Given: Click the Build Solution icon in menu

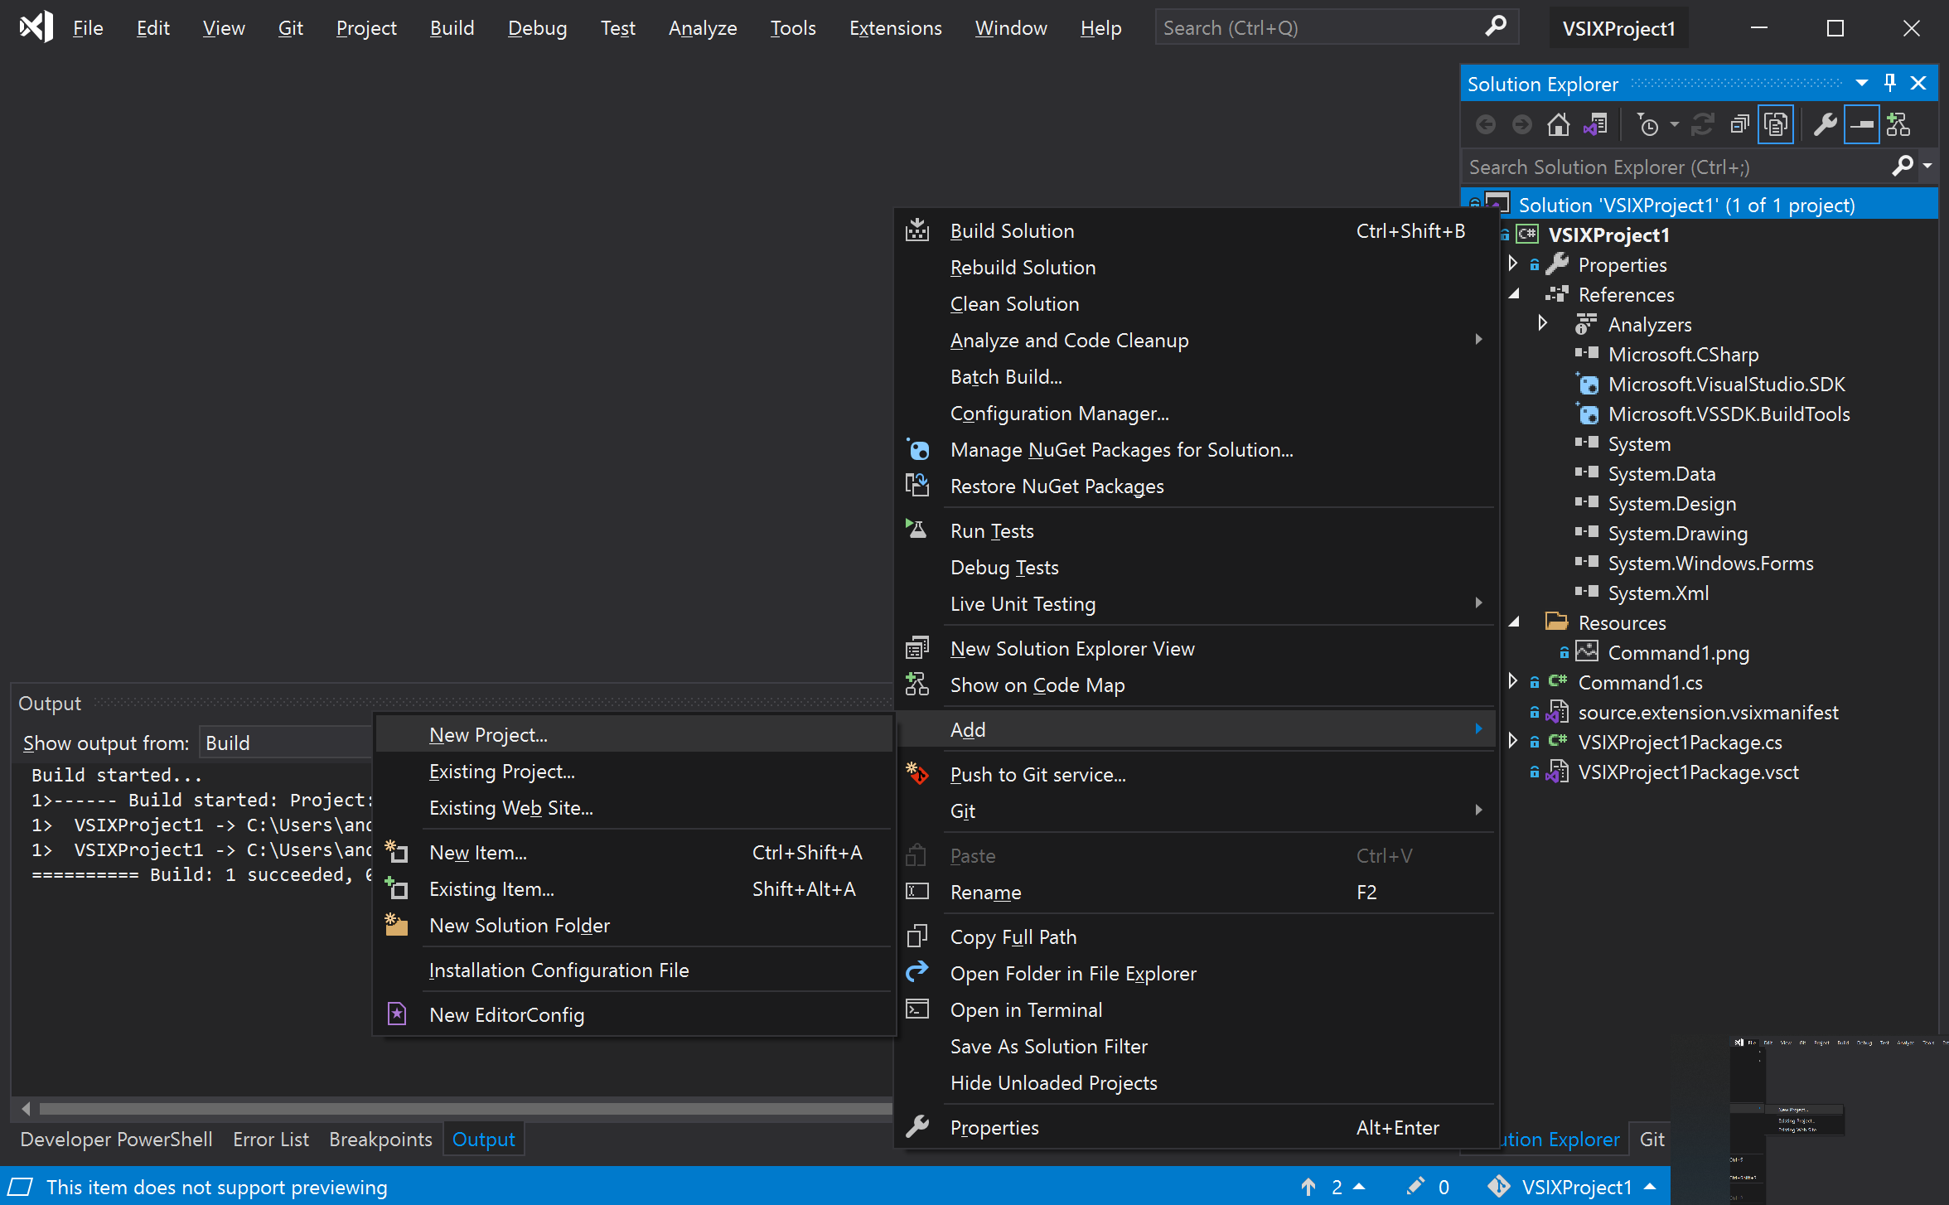Looking at the screenshot, I should point(917,230).
